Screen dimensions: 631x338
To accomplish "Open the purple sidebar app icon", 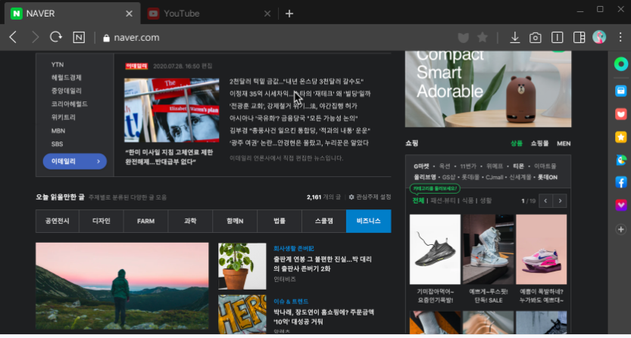I will (x=621, y=206).
